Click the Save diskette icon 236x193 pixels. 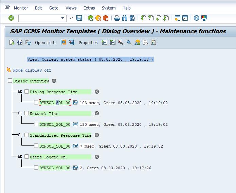tap(79, 18)
